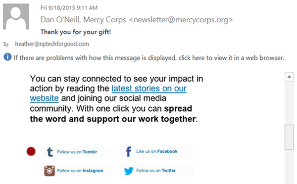Click recipient heather@nptechforgood.com

(x=52, y=44)
